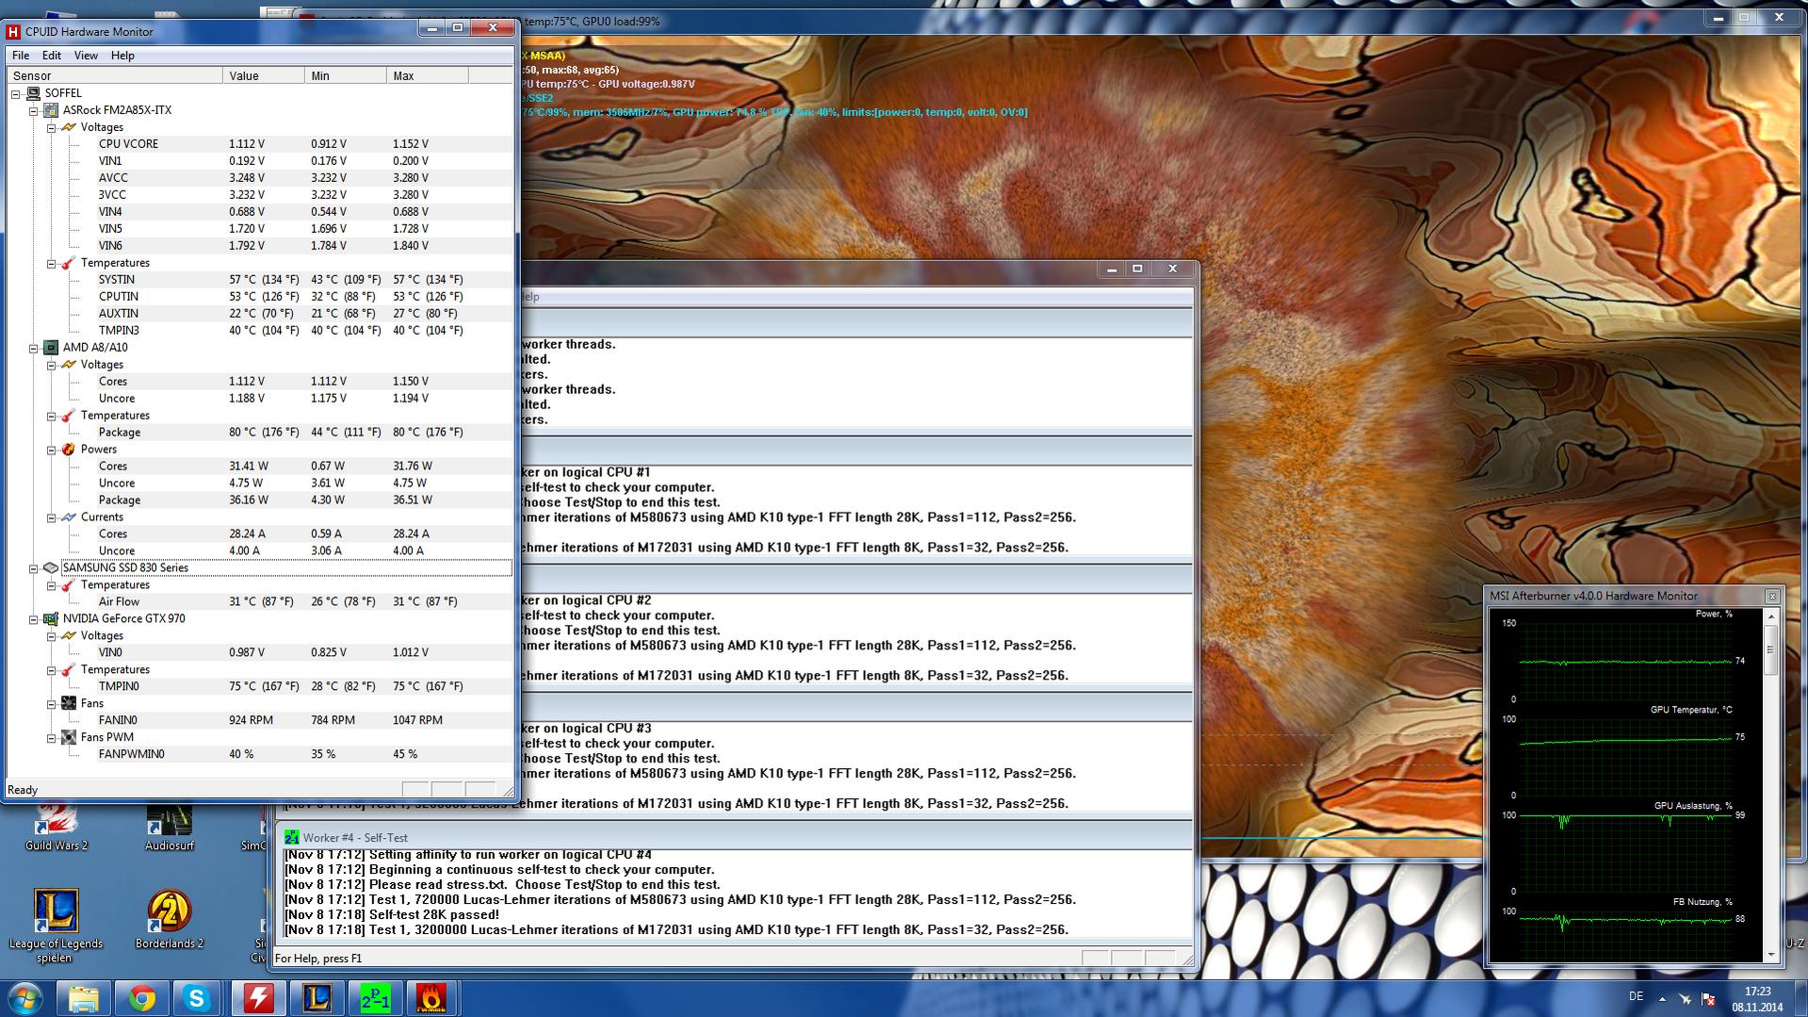Click the CPUID Hardware Monitor title bar icon
Screen dimensions: 1808x1017
coord(13,31)
